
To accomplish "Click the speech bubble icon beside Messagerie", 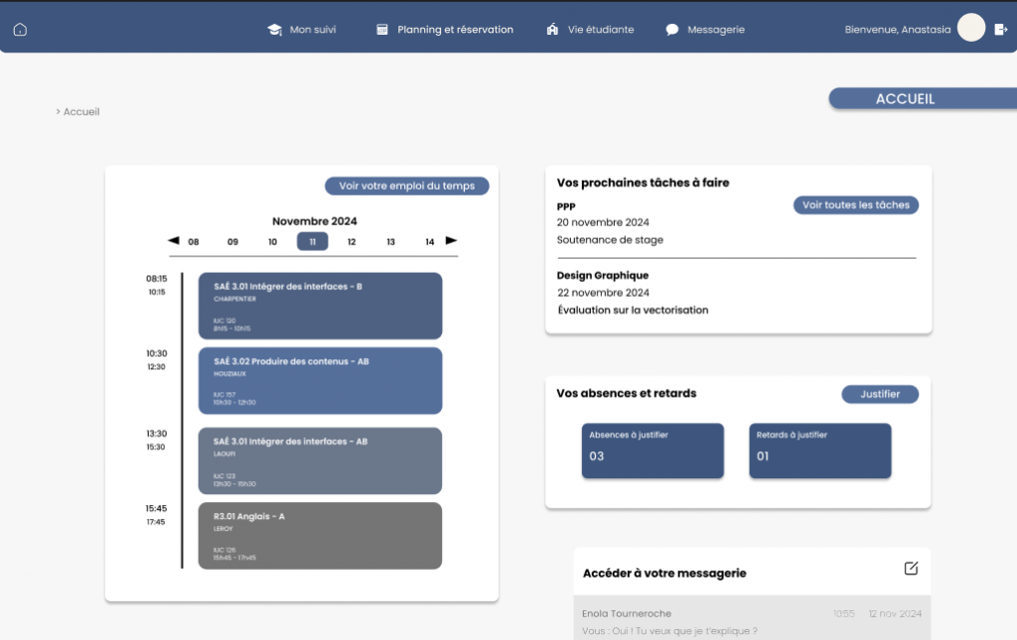I will [672, 30].
